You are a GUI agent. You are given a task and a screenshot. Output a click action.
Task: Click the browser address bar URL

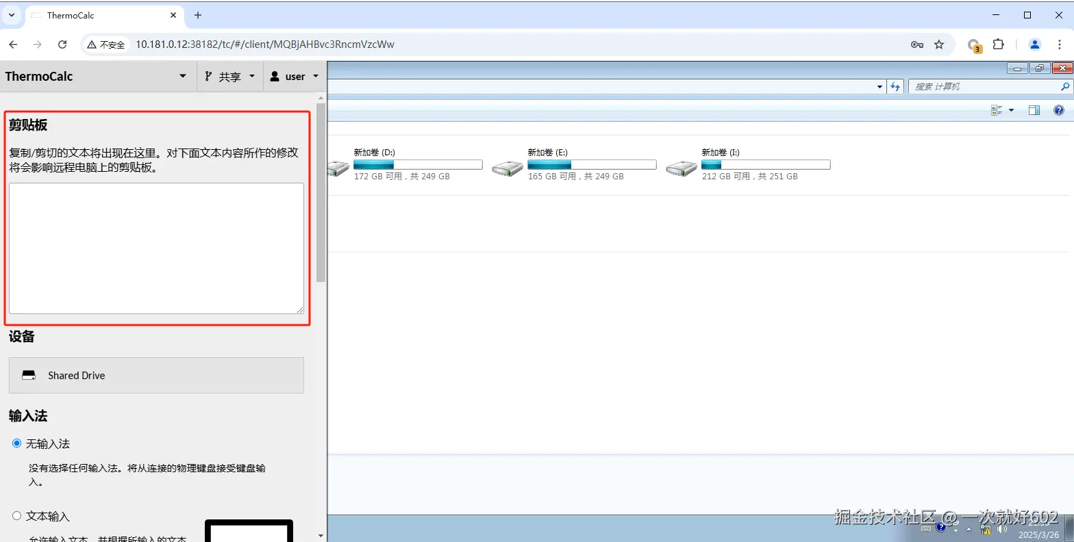pos(265,44)
